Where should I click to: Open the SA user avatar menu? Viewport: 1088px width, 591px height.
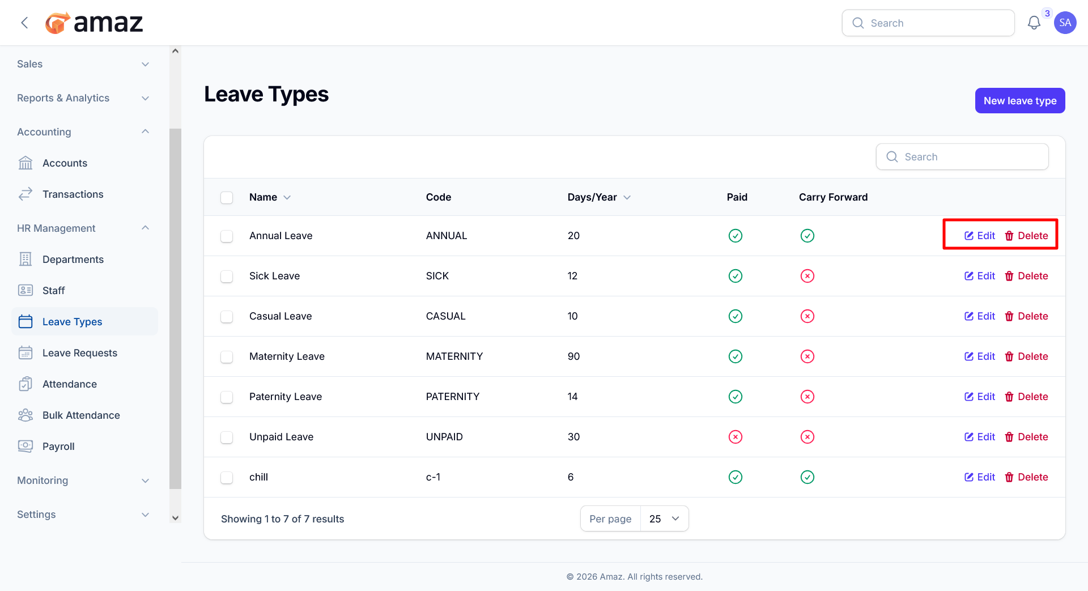tap(1065, 23)
